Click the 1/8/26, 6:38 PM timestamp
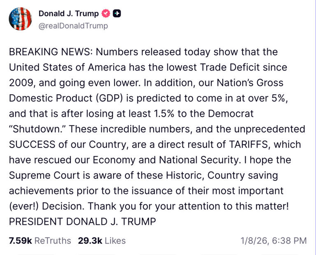 (273, 241)
